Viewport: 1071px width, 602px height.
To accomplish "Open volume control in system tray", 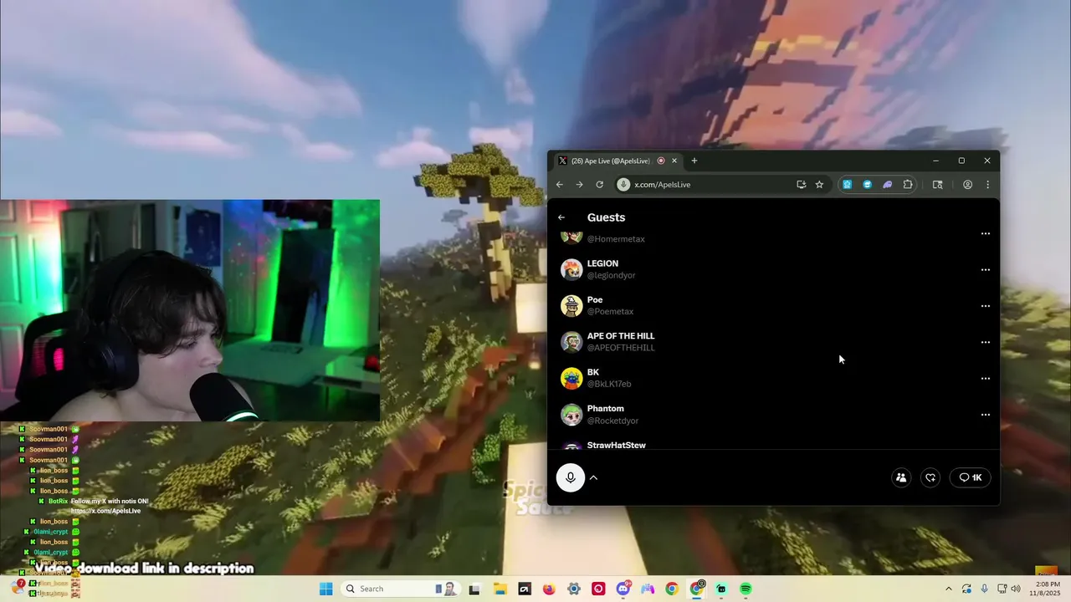I will (1016, 589).
